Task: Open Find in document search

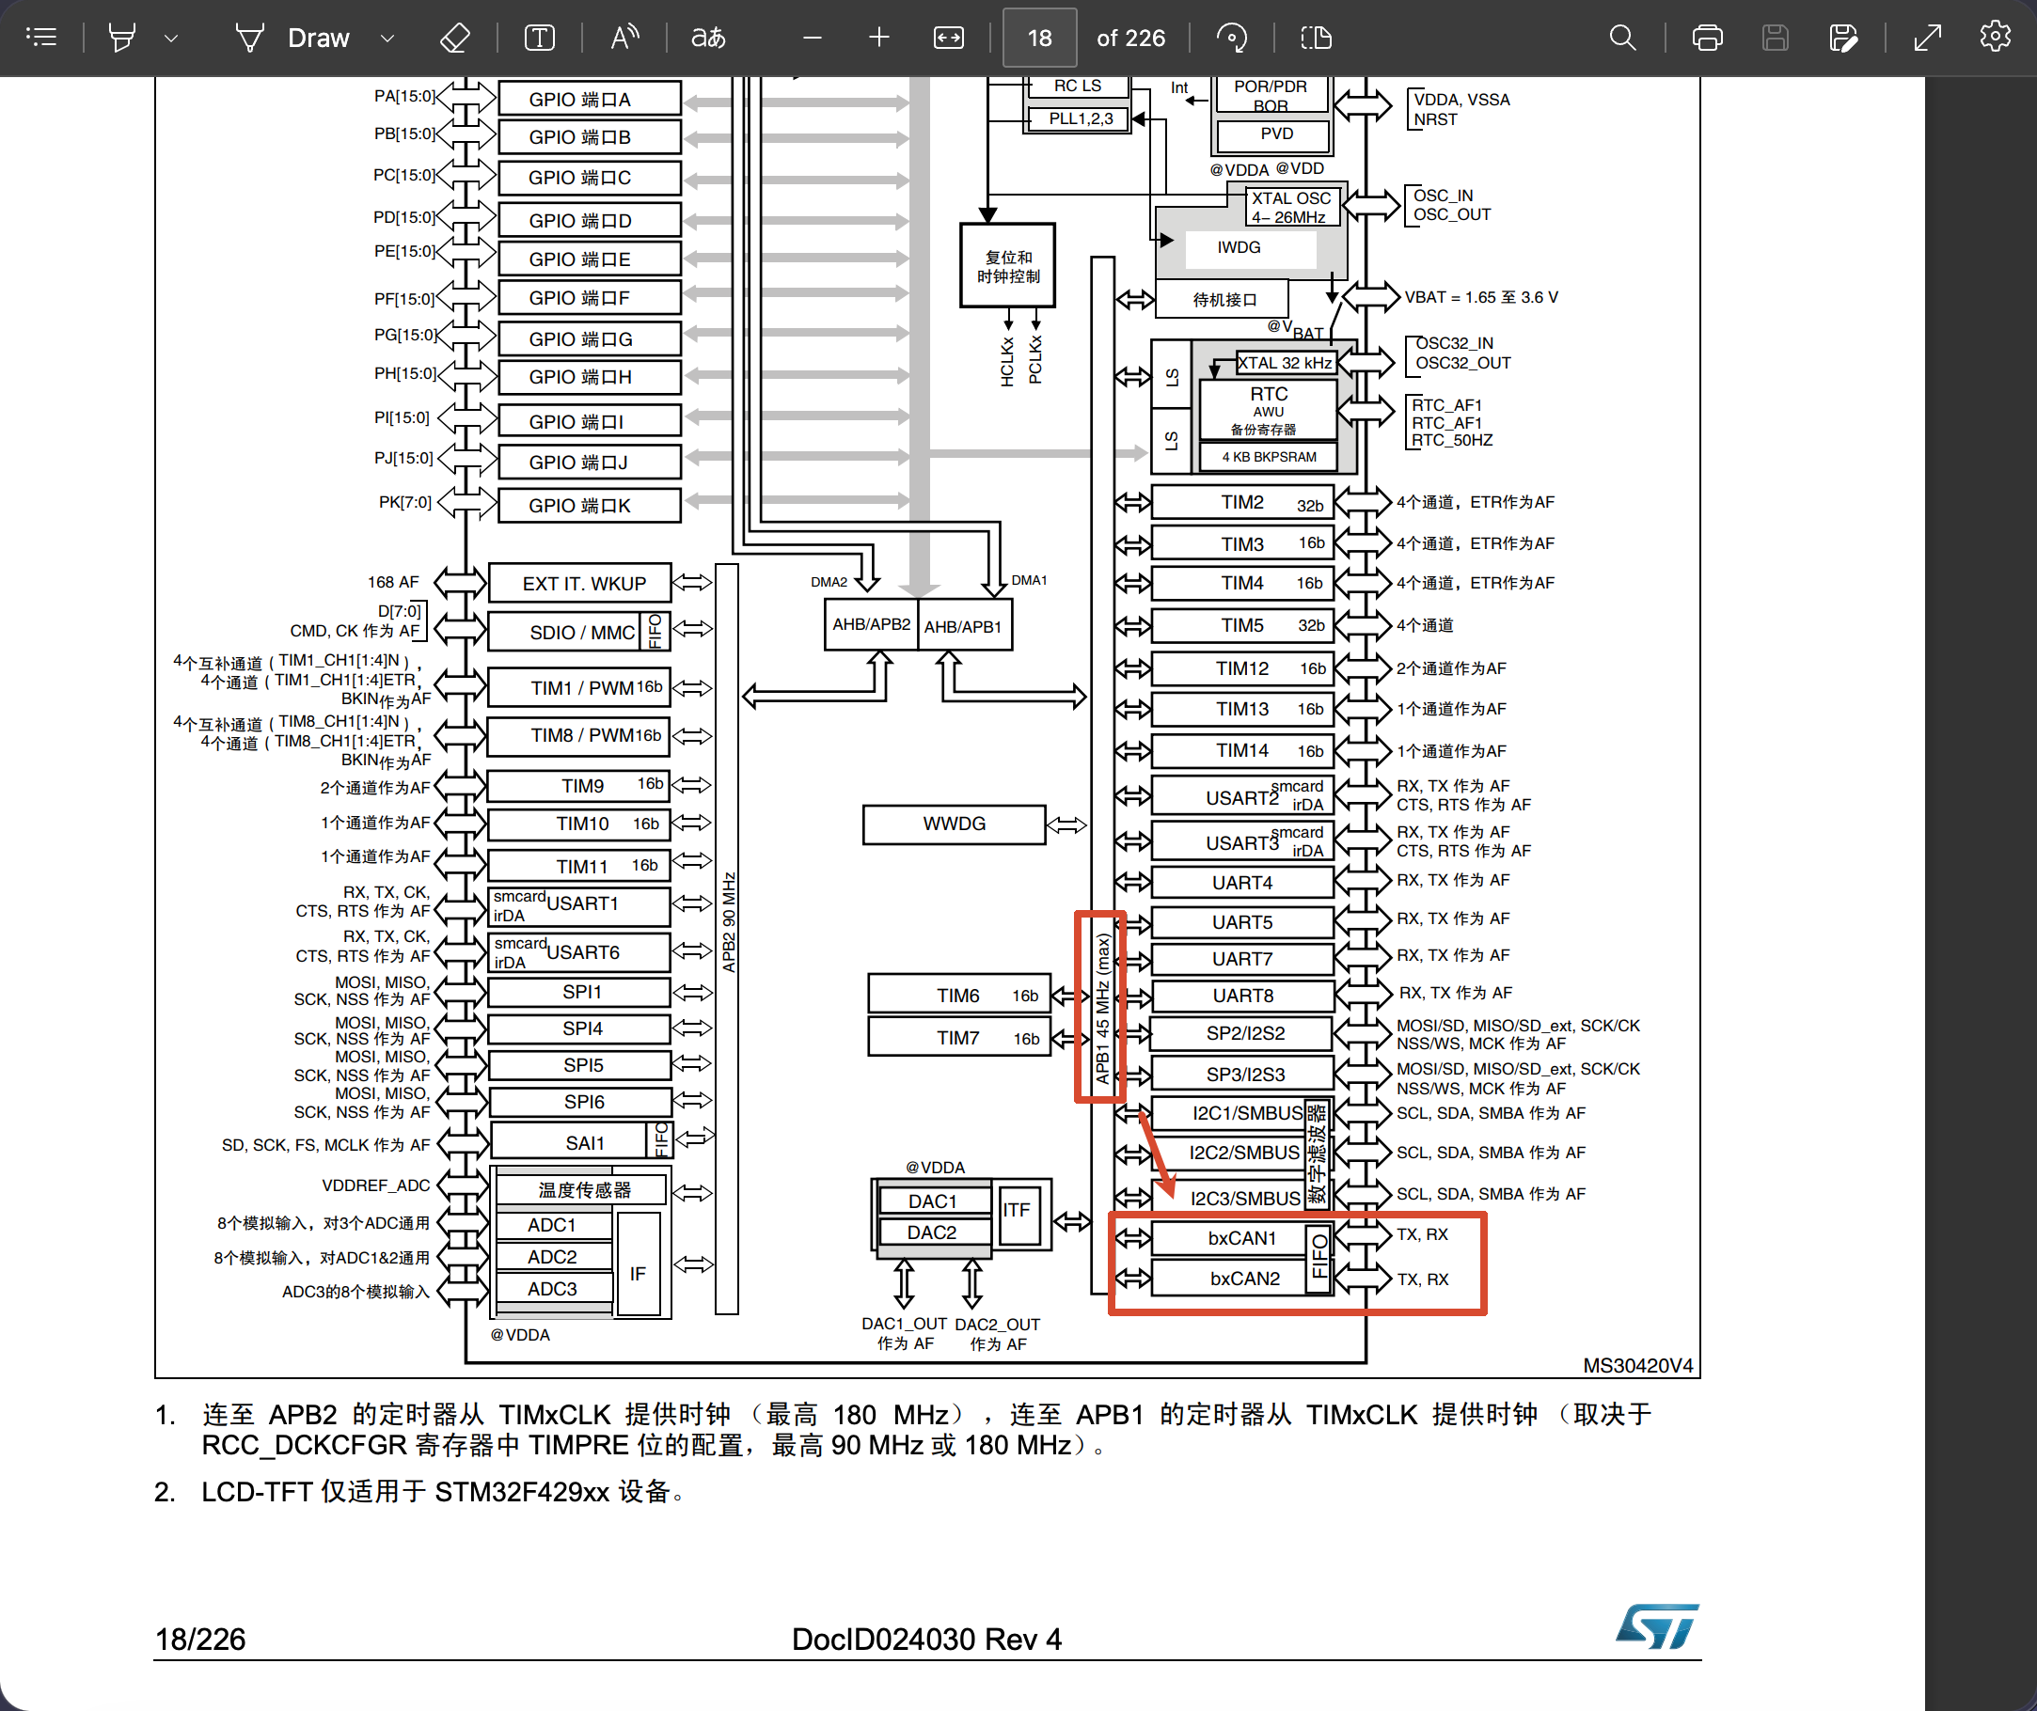Action: (x=1622, y=38)
